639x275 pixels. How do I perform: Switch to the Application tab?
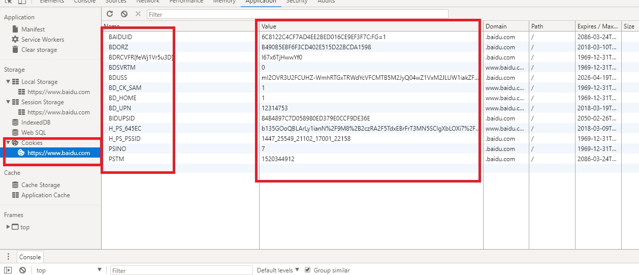click(261, 2)
